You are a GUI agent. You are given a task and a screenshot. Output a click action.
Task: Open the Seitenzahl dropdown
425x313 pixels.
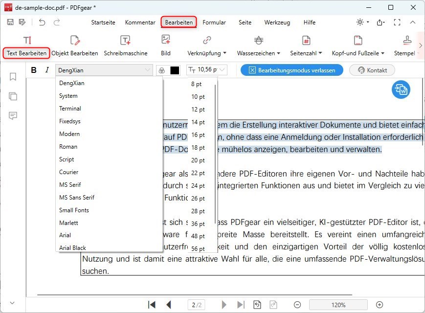pyautogui.click(x=306, y=47)
